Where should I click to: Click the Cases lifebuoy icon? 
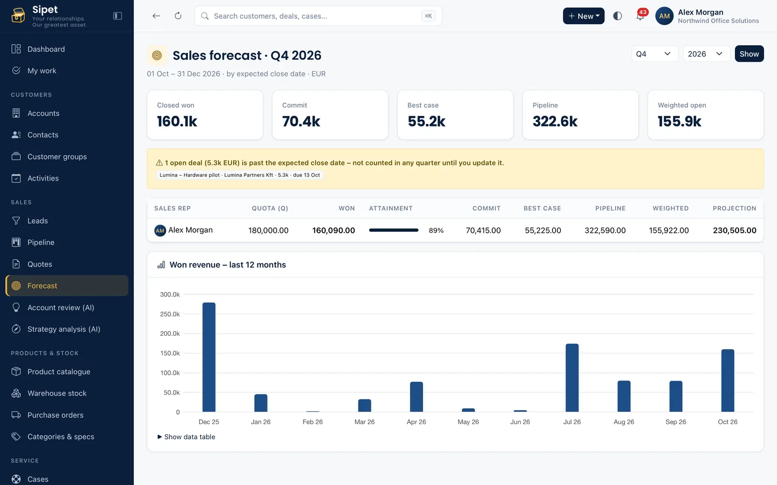tap(16, 479)
